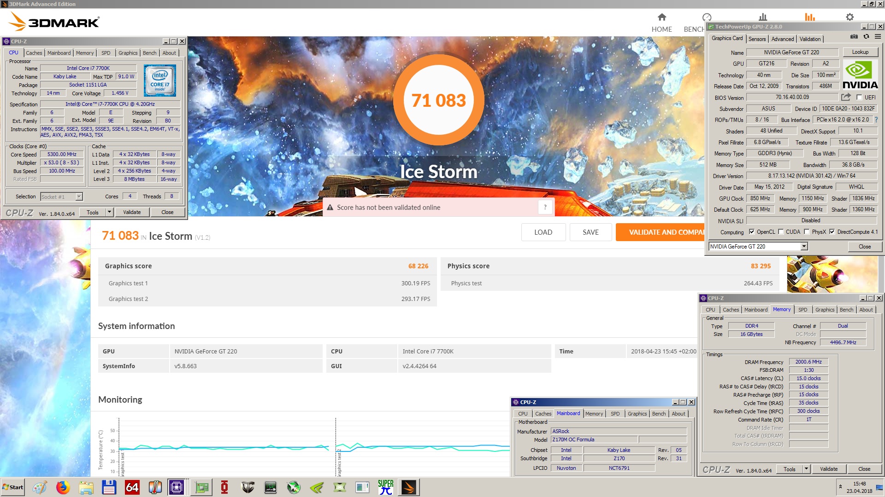Image resolution: width=885 pixels, height=497 pixels.
Task: Click Validate in CPU-Z CPU window
Action: click(132, 212)
